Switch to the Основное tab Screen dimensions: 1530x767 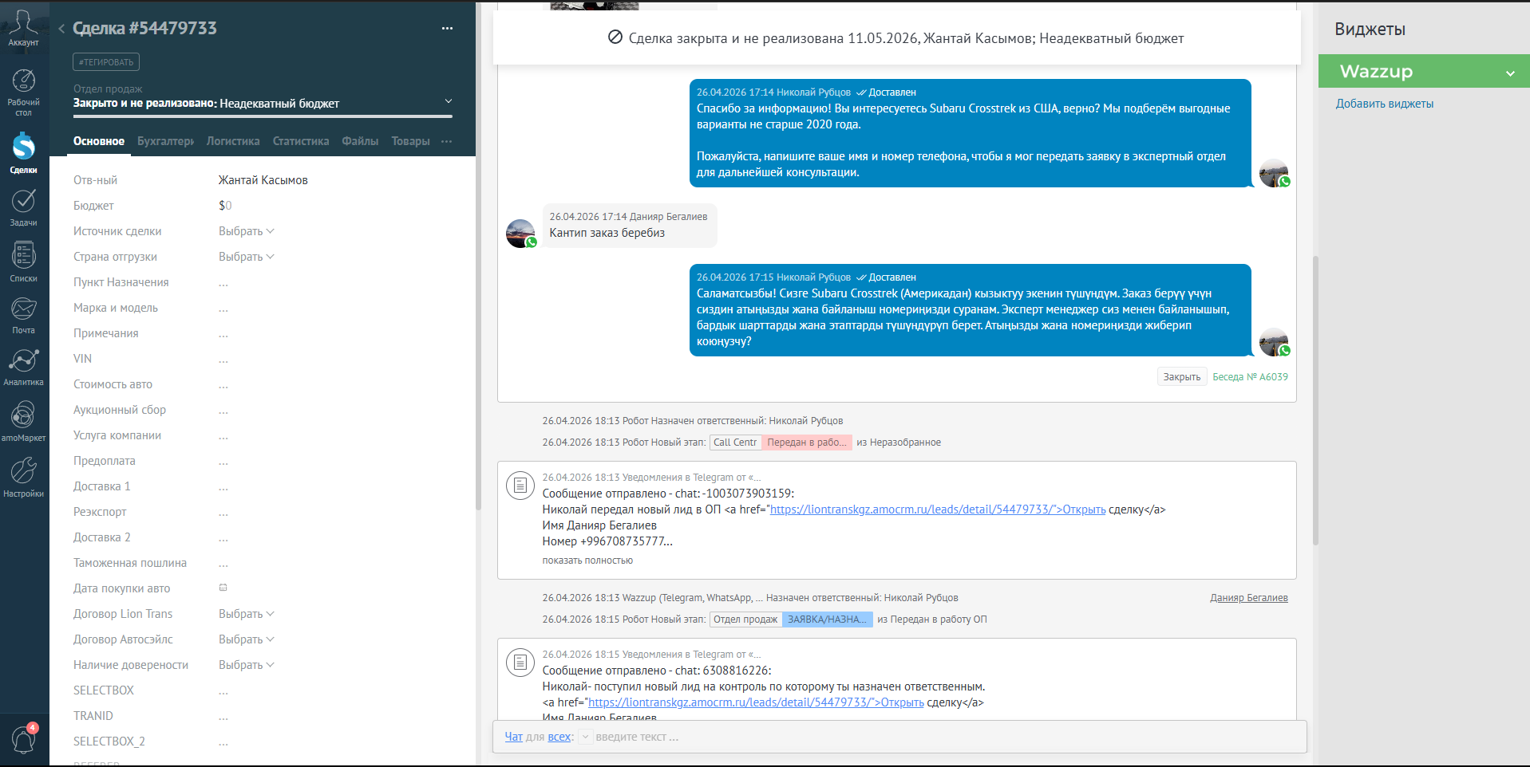pos(99,141)
